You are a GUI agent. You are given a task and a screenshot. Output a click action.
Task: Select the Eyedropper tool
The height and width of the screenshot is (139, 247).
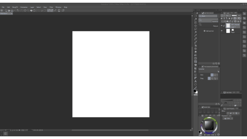[x=196, y=36]
